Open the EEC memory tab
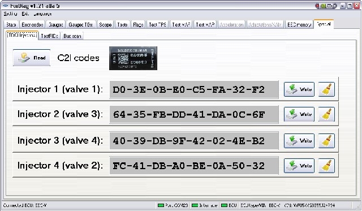This screenshot has width=362, height=211. pos(299,24)
